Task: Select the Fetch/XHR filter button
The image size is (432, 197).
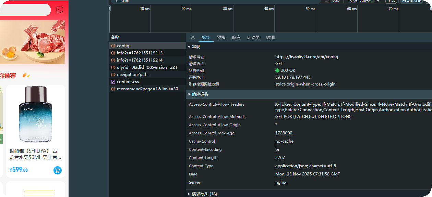Action: click(412, 1)
